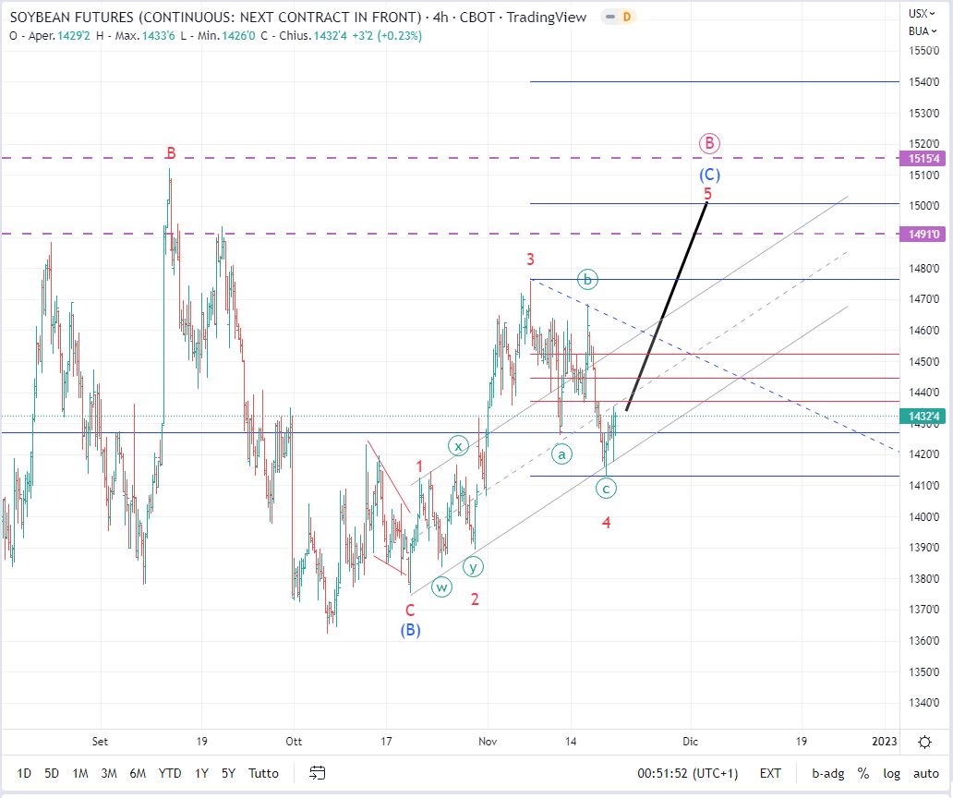Select the red wave label 5

(x=707, y=194)
